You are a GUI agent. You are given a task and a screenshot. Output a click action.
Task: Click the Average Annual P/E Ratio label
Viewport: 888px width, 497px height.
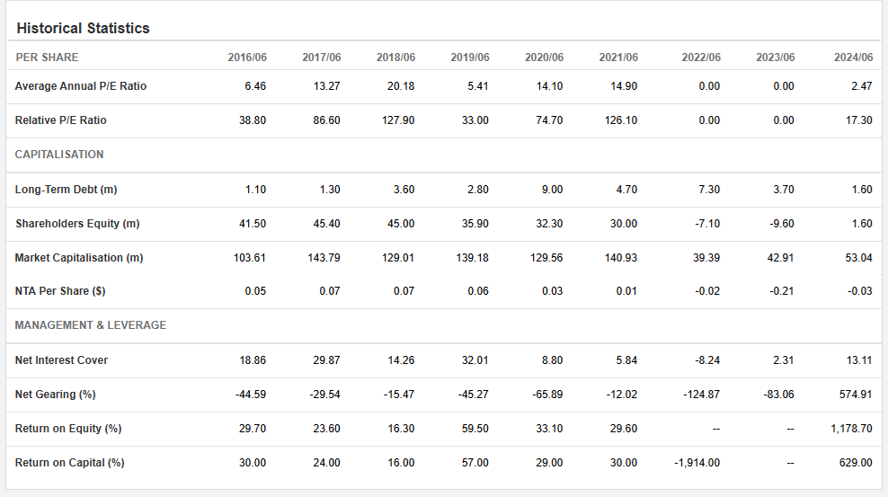pos(81,86)
